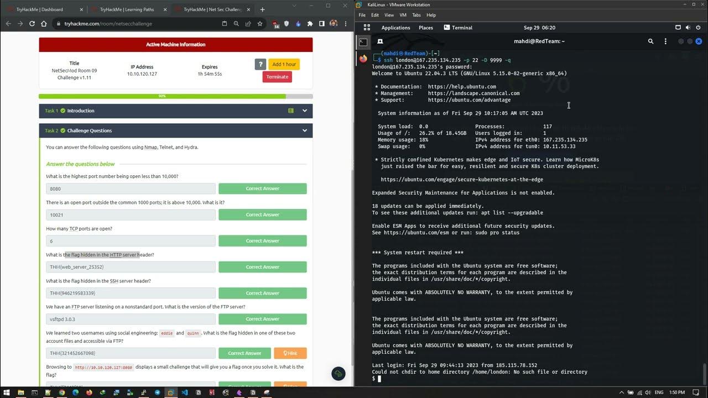708x398 pixels.
Task: Reload the TryHackMe page in browser
Action: pyautogui.click(x=32, y=24)
